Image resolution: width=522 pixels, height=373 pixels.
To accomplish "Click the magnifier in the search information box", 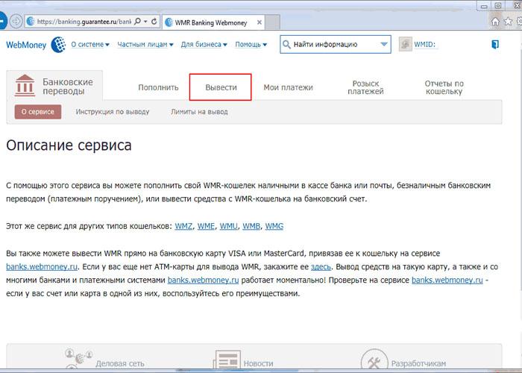I will tap(286, 44).
